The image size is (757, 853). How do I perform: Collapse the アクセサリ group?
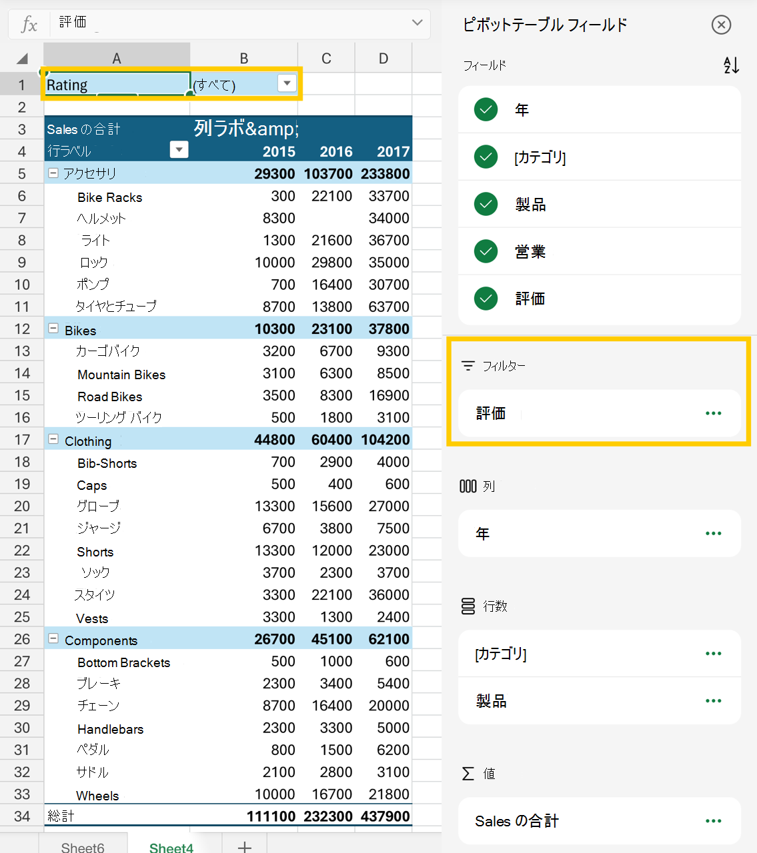point(53,173)
